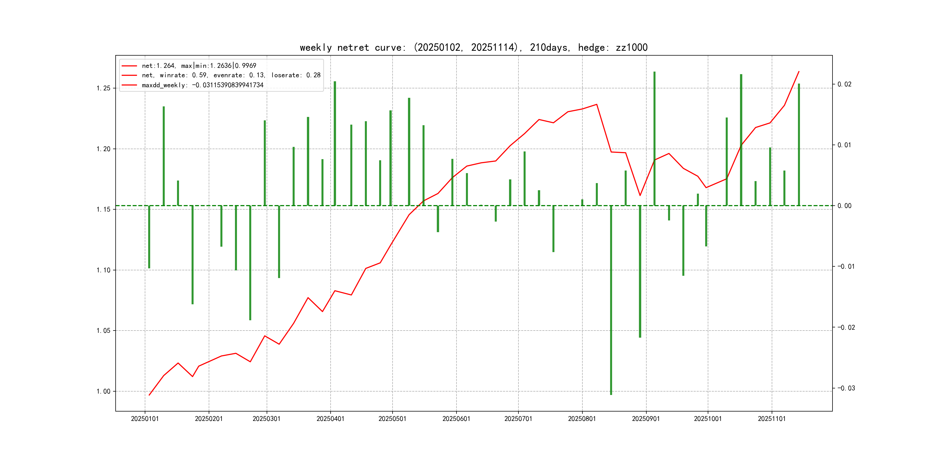Click the legend entry with winrate 0.59
This screenshot has width=925, height=462.
(x=231, y=75)
